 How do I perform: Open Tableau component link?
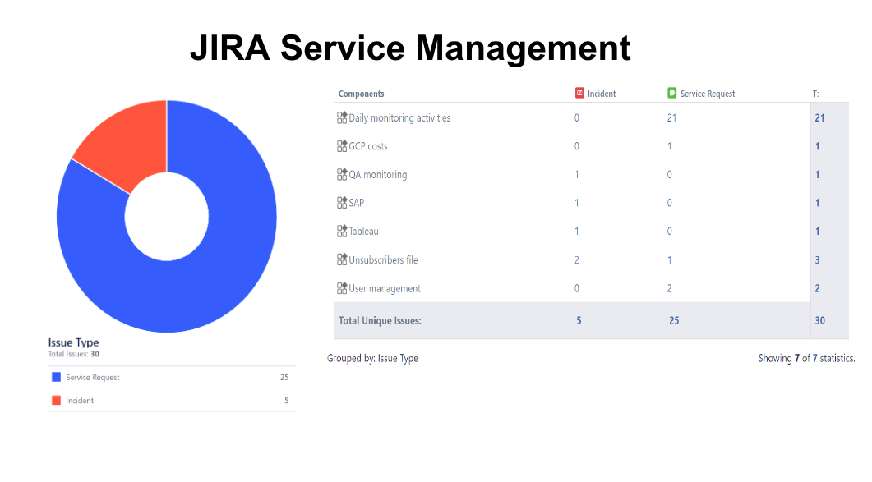pos(364,232)
